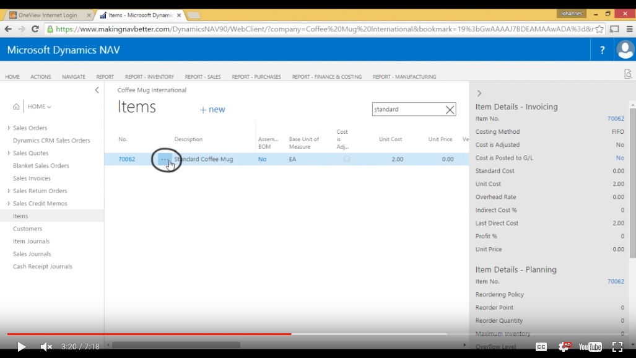The height and width of the screenshot is (358, 636).
Task: Open the REPORT ribbon tab
Action: (105, 77)
